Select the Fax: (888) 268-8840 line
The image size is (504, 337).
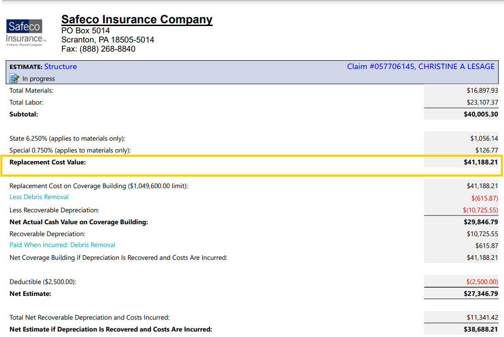point(98,49)
